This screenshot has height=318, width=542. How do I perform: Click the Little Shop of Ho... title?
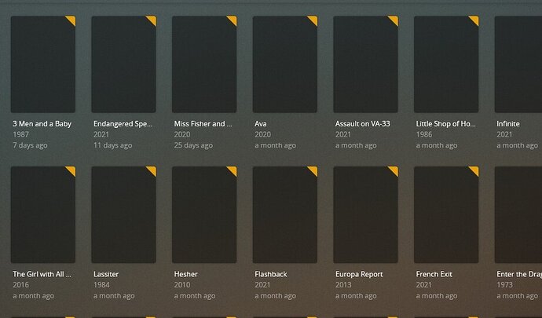[446, 124]
